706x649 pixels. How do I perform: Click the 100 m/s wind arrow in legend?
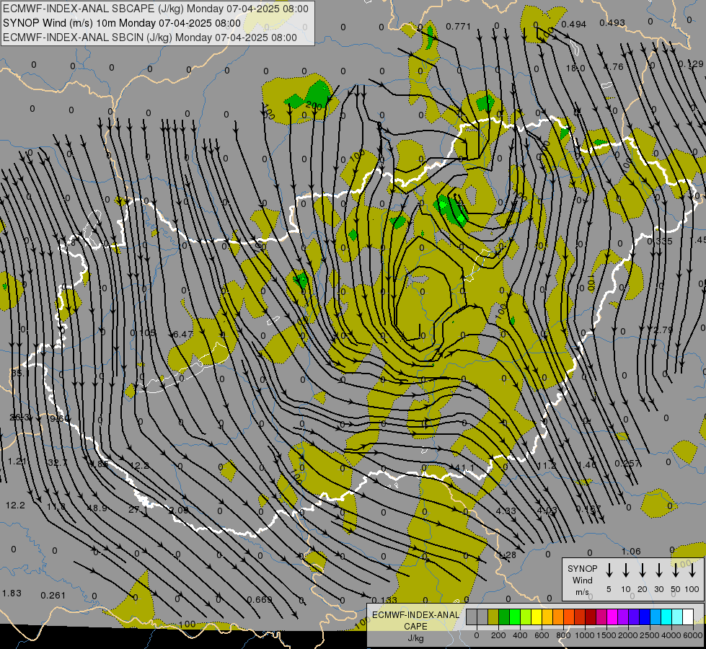tap(692, 570)
